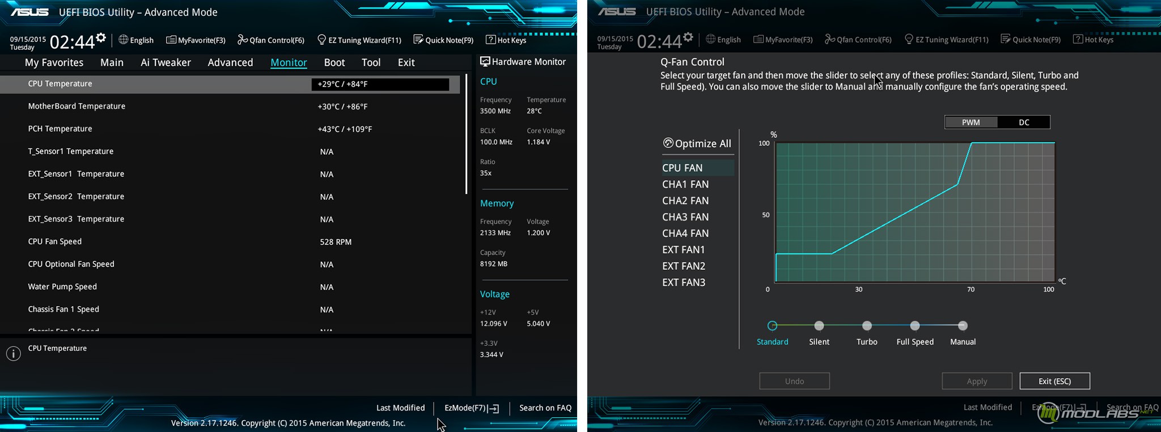
Task: Switch to EzMode(F7) in the left window
Action: coord(471,408)
